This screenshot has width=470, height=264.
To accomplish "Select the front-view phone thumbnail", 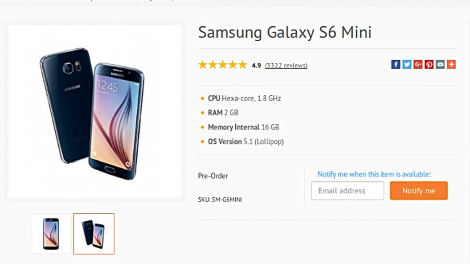I will point(51,234).
